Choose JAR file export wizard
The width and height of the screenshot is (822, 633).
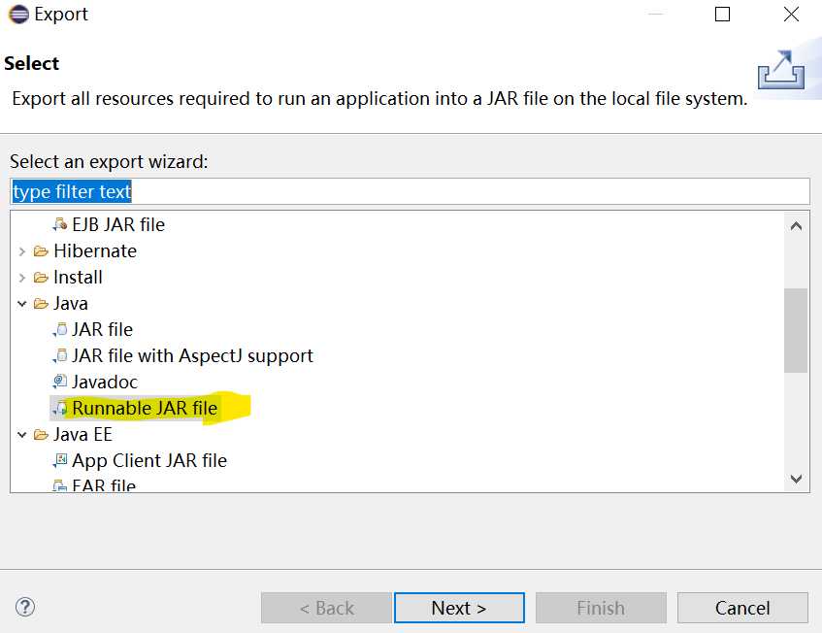(x=102, y=329)
